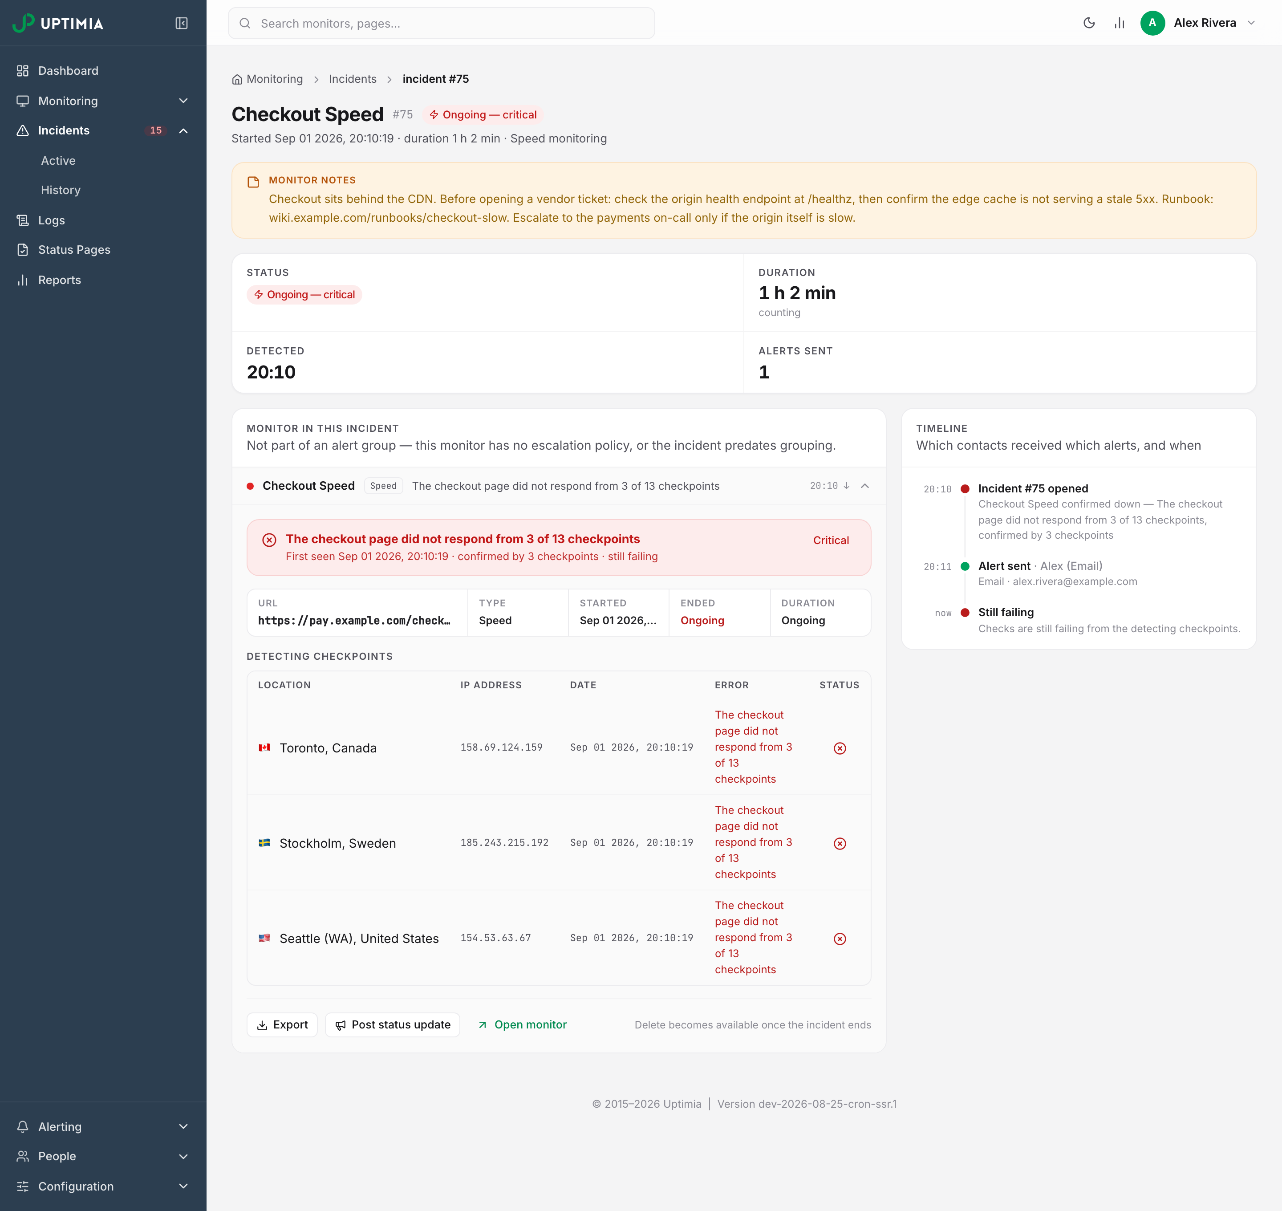Click the Sweden flag icon
This screenshot has height=1211, width=1282.
click(x=264, y=843)
